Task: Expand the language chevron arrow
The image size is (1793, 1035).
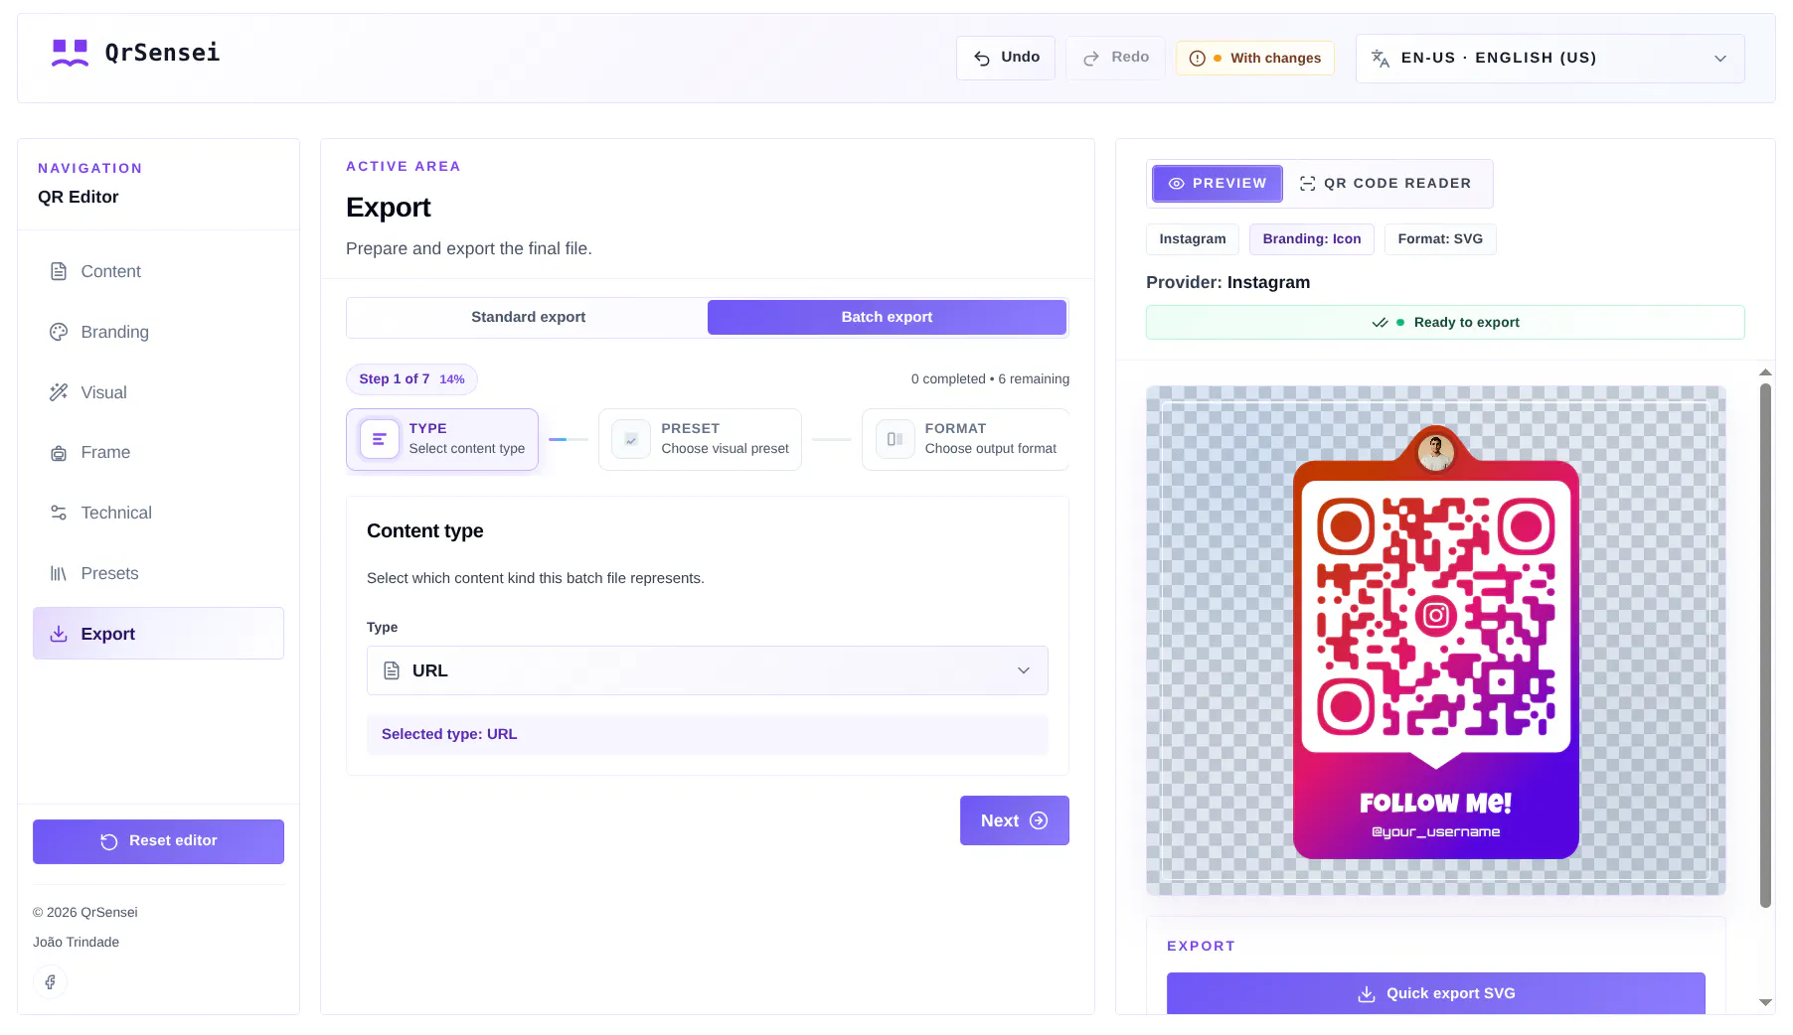Action: [1720, 59]
